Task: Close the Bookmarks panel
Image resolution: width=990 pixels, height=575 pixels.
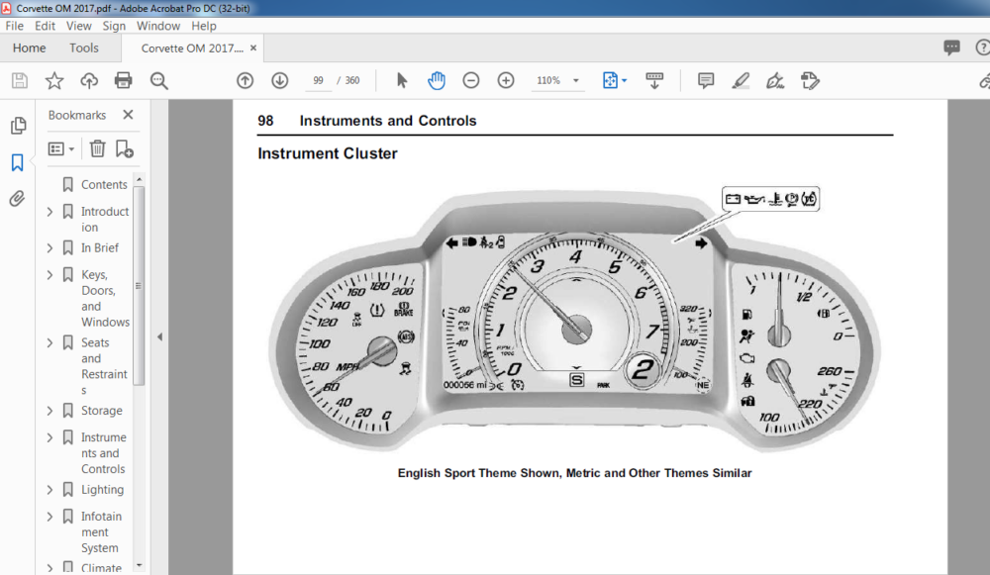Action: point(128,114)
